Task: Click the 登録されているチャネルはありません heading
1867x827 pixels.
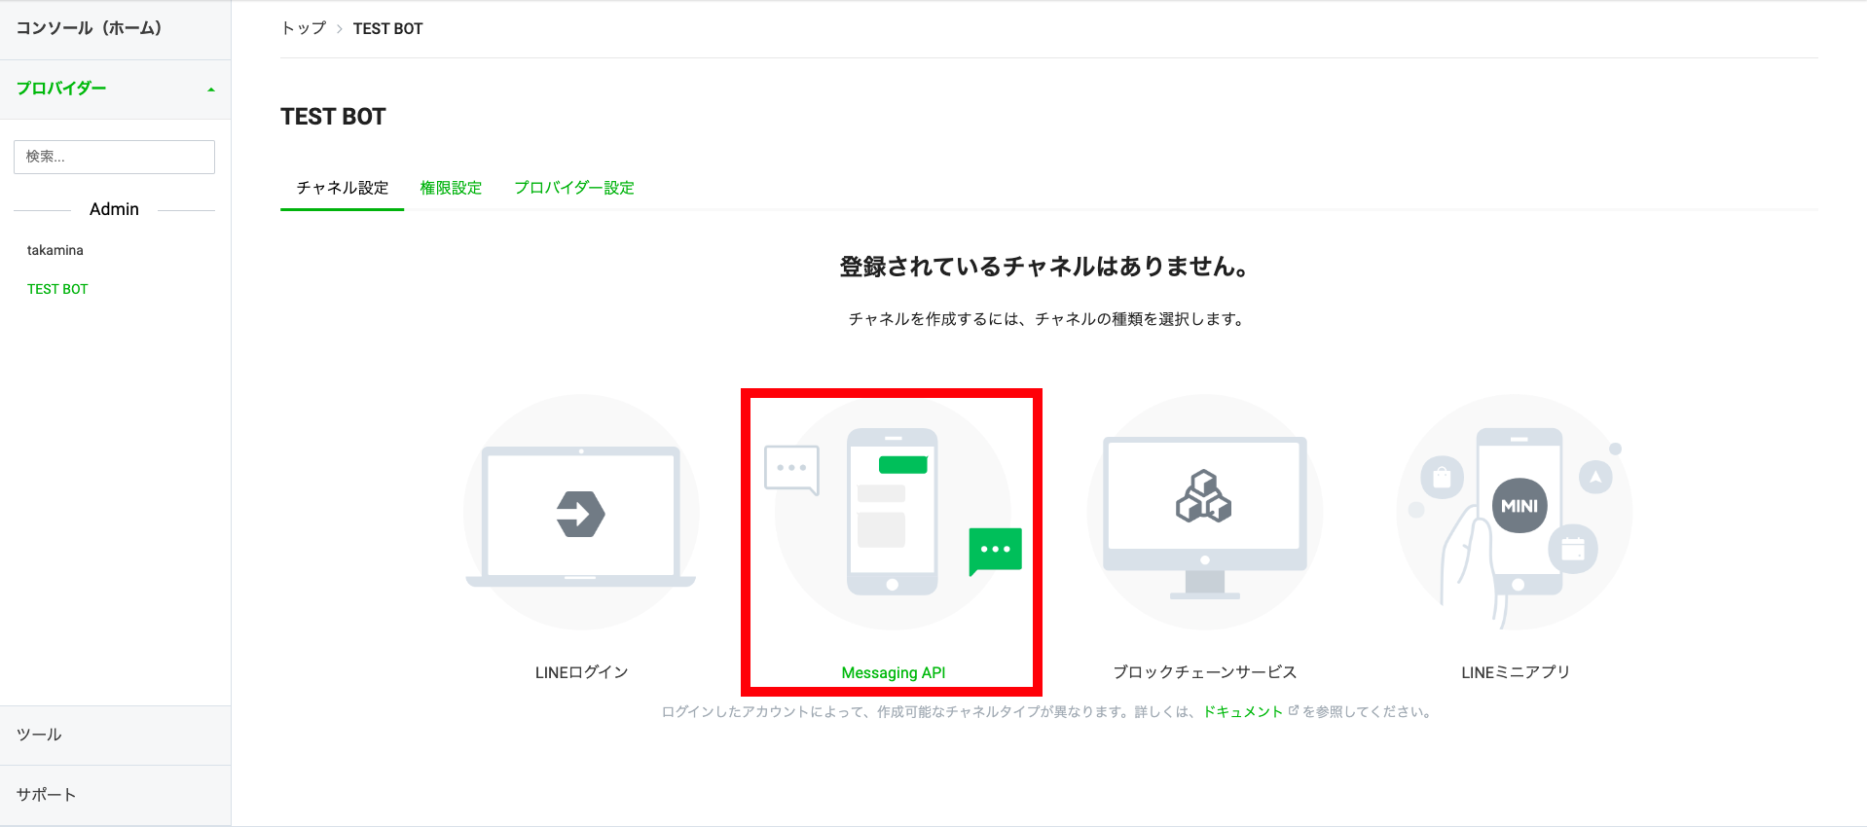Action: pyautogui.click(x=1043, y=267)
